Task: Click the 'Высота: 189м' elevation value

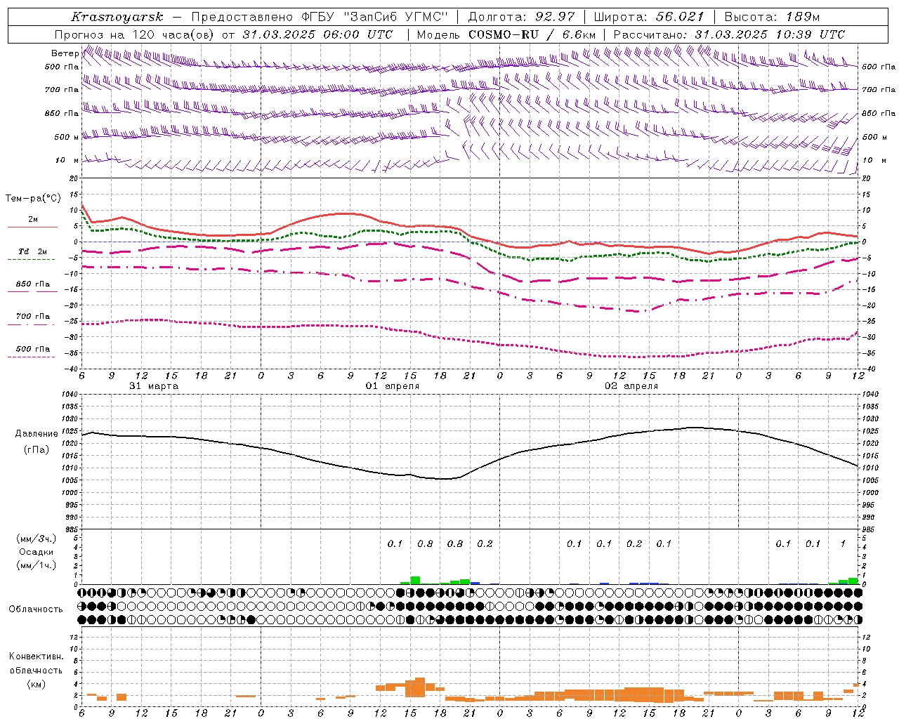Action: click(772, 17)
